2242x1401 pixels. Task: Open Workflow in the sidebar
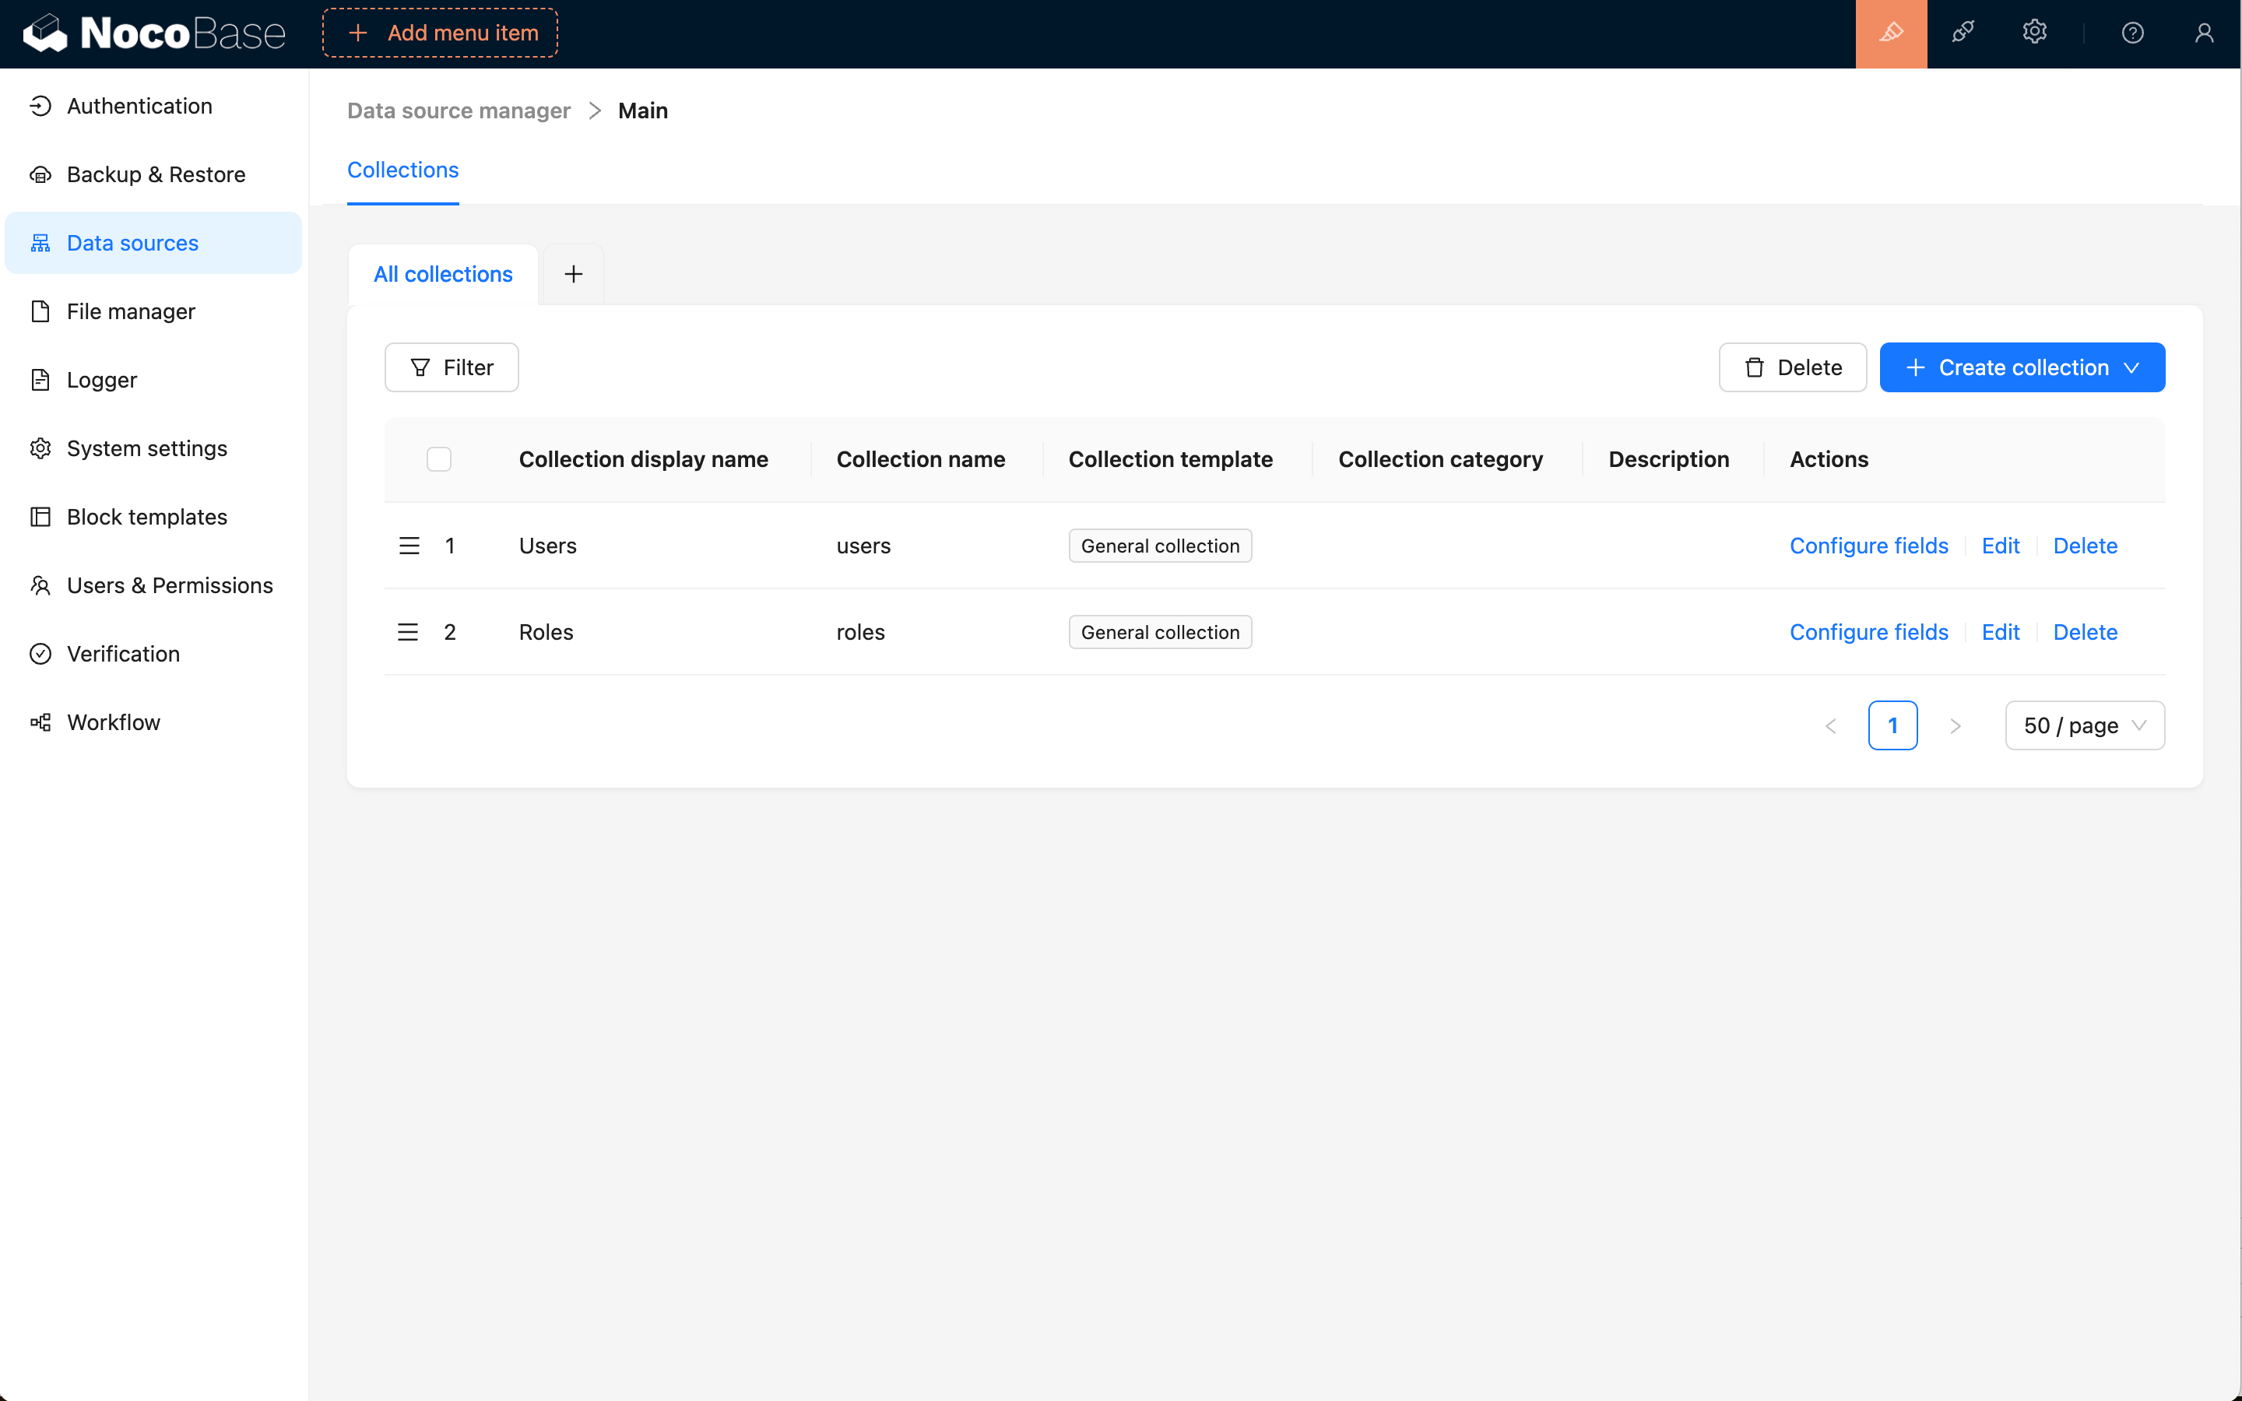113,722
